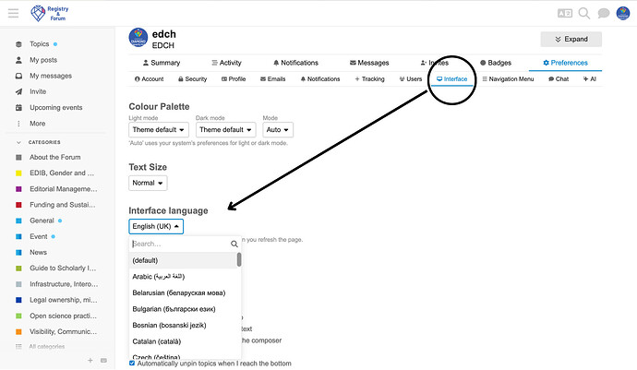Open the News category
637x370 pixels.
[x=38, y=252]
